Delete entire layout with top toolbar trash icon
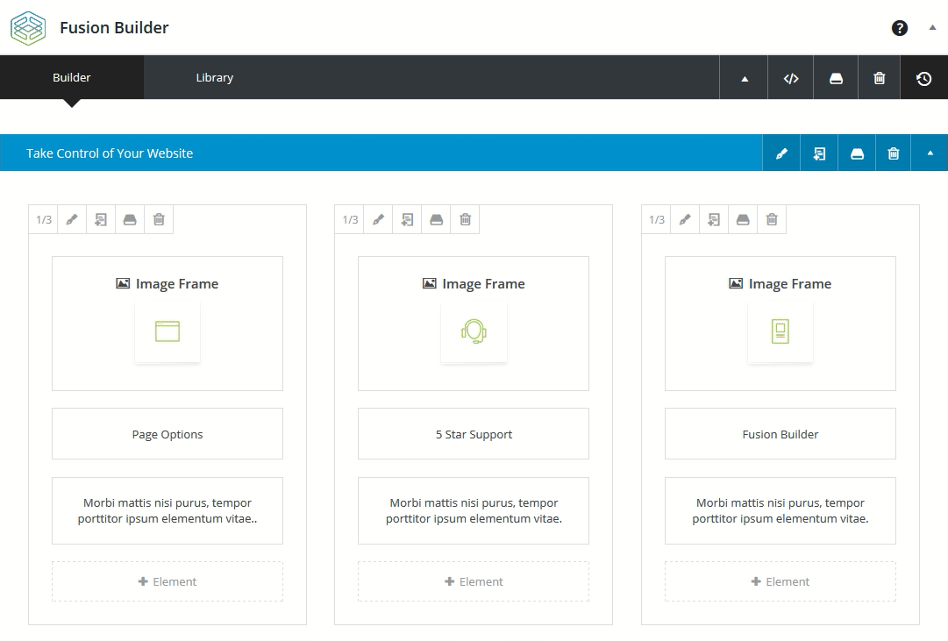The width and height of the screenshot is (948, 641). (880, 78)
